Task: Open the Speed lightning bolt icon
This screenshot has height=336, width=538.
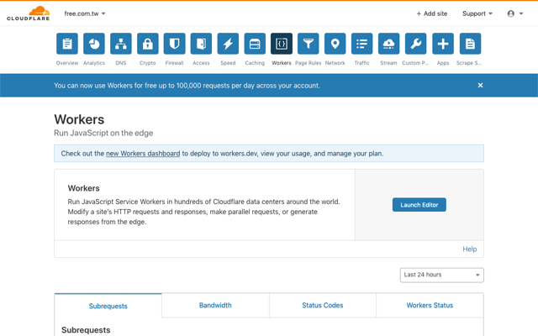Action: tap(228, 44)
